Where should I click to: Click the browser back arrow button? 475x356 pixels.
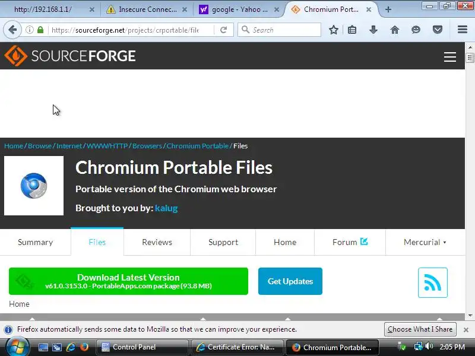(x=12, y=30)
